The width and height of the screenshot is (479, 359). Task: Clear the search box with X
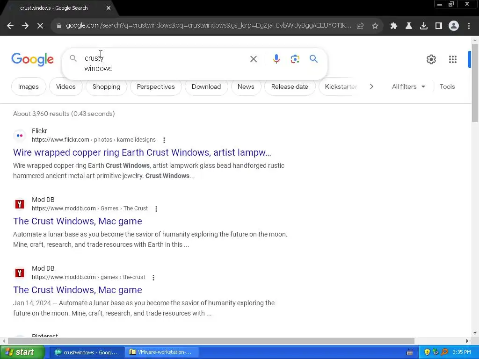[254, 59]
